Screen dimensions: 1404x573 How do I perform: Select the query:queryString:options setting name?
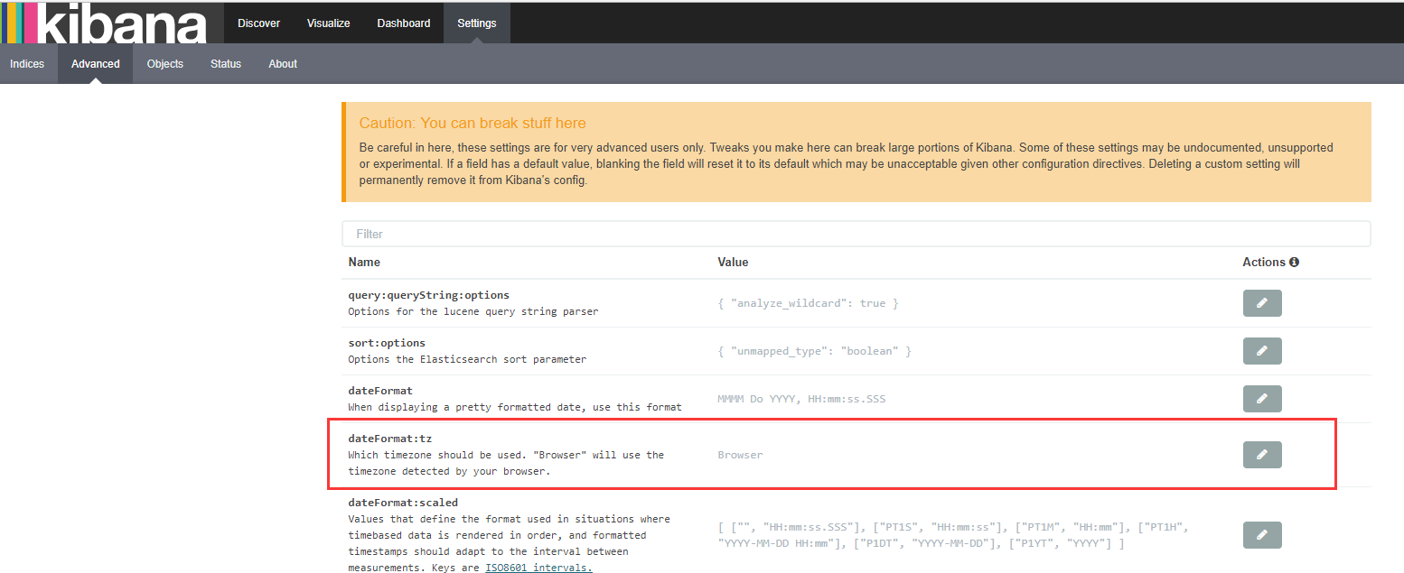coord(429,295)
